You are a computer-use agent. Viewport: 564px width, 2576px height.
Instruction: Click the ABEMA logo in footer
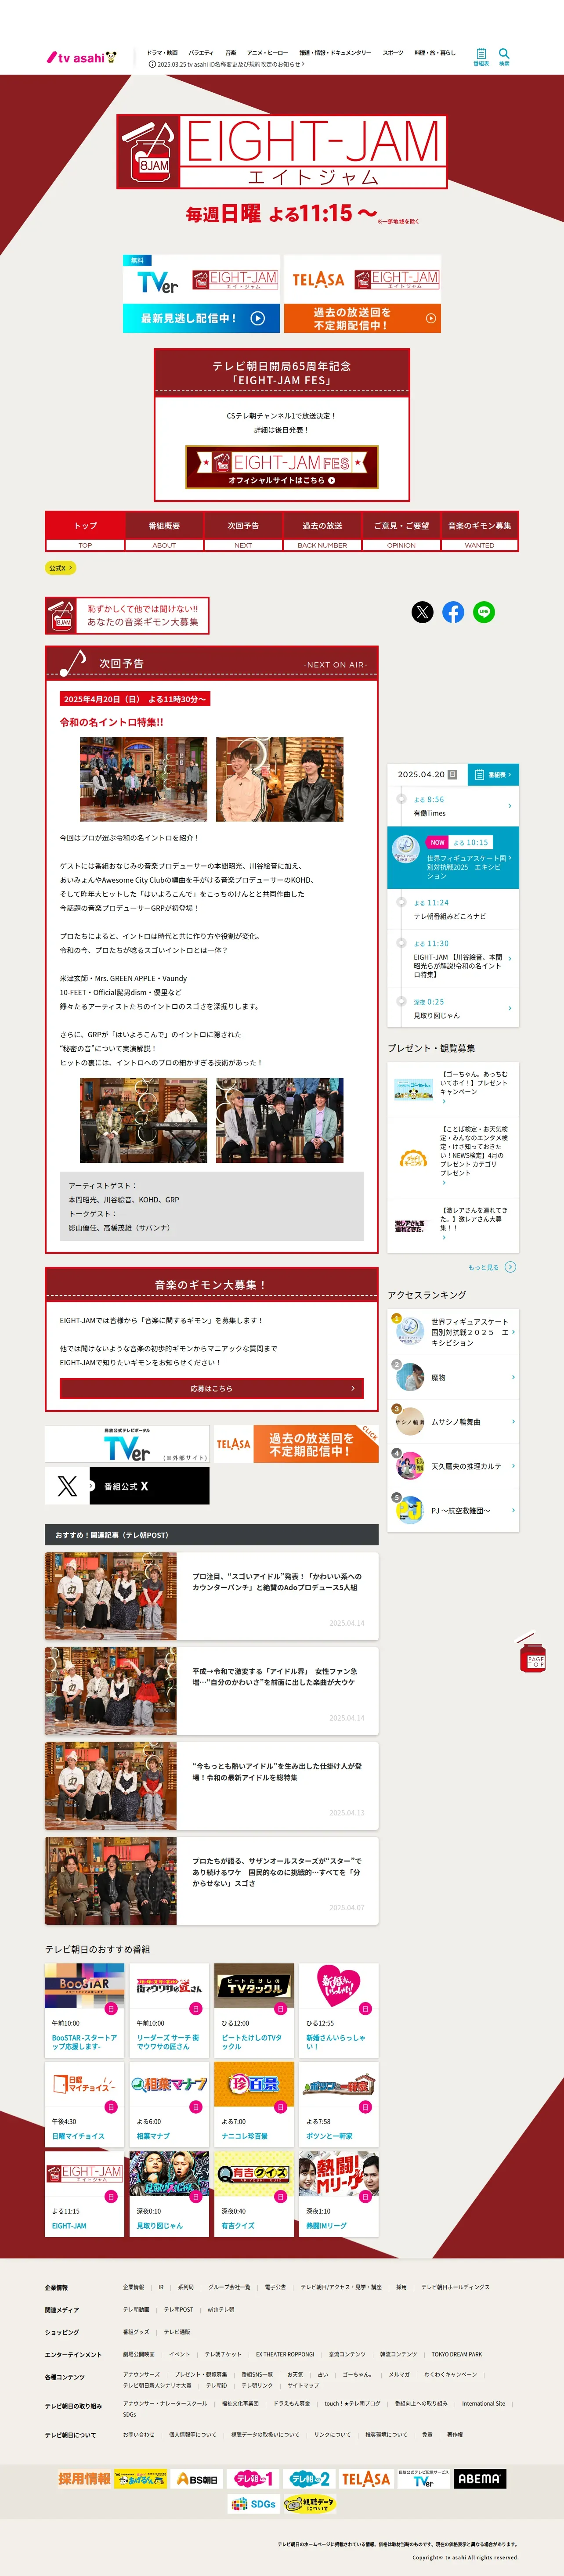481,2479
